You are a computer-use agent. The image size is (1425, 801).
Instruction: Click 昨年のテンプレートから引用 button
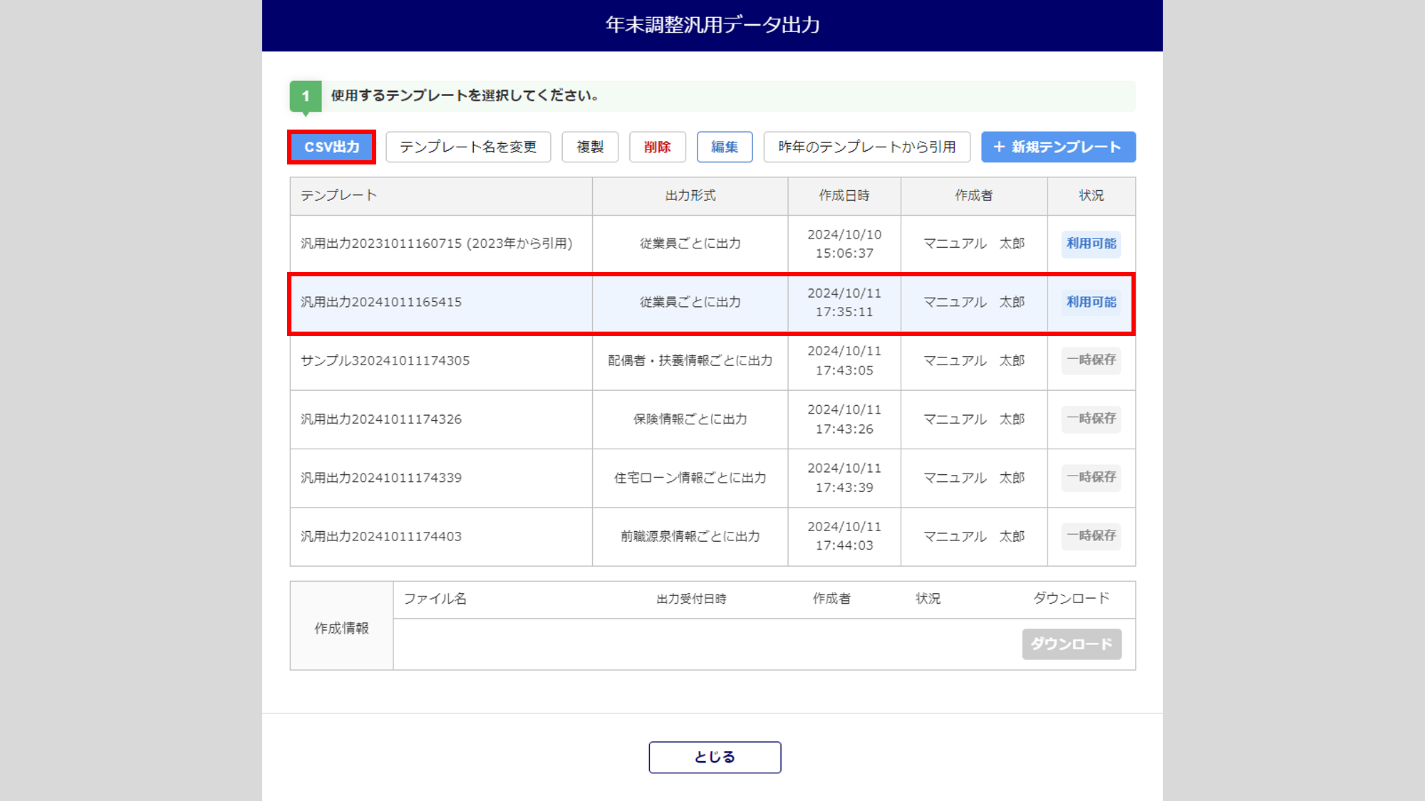coord(867,147)
